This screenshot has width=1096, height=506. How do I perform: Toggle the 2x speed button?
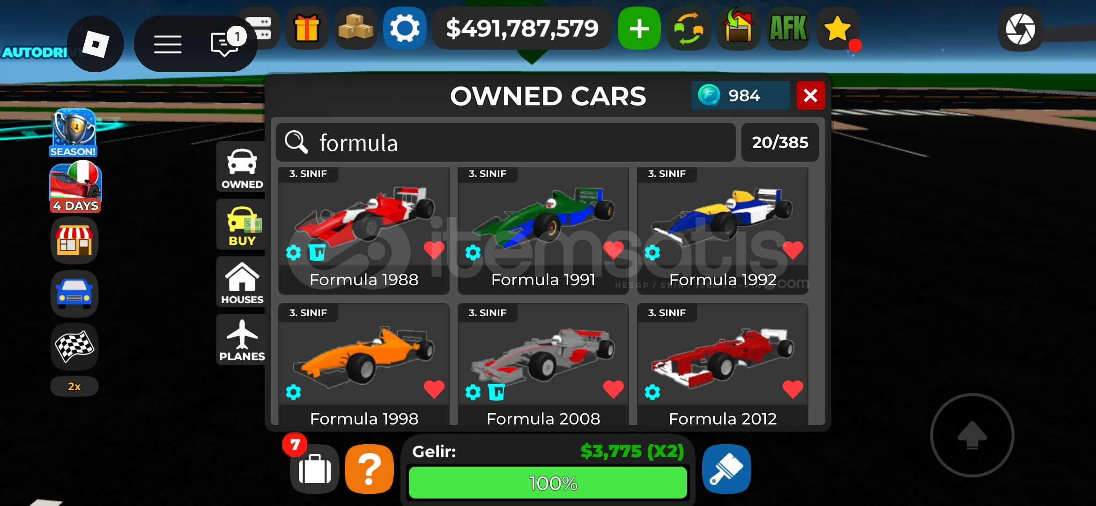tap(74, 387)
